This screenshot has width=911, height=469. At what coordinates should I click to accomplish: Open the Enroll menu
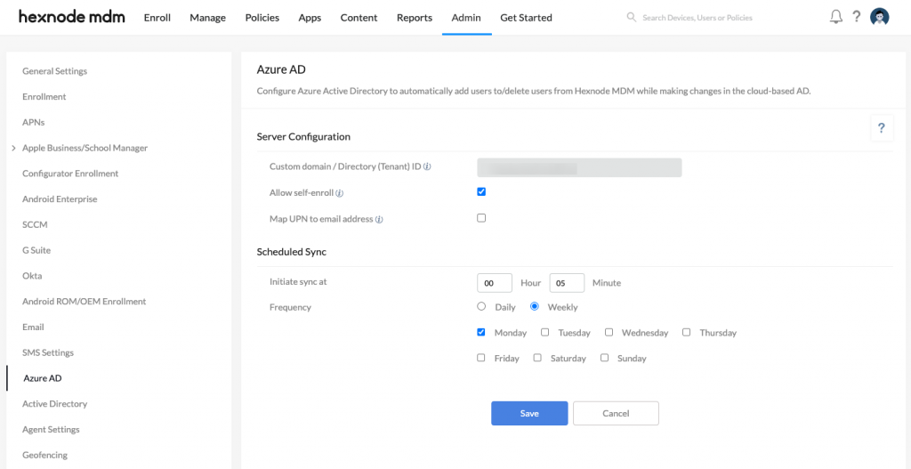(157, 18)
